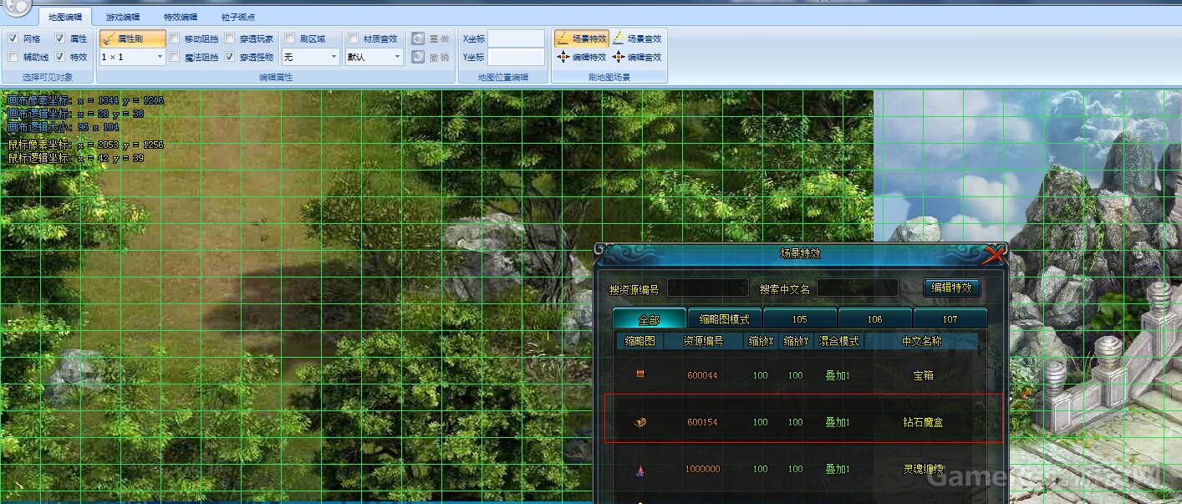Enable the 刷区域 checkbox

pyautogui.click(x=289, y=38)
